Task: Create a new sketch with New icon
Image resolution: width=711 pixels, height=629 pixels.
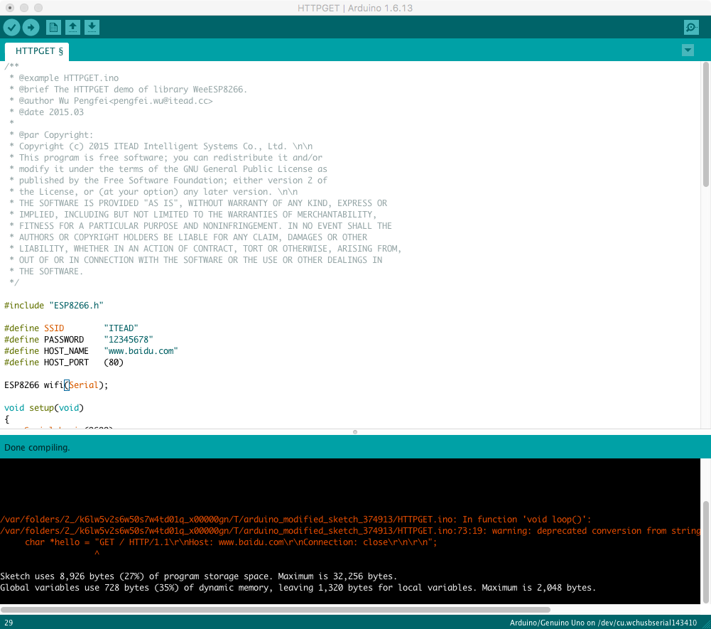Action: (53, 28)
